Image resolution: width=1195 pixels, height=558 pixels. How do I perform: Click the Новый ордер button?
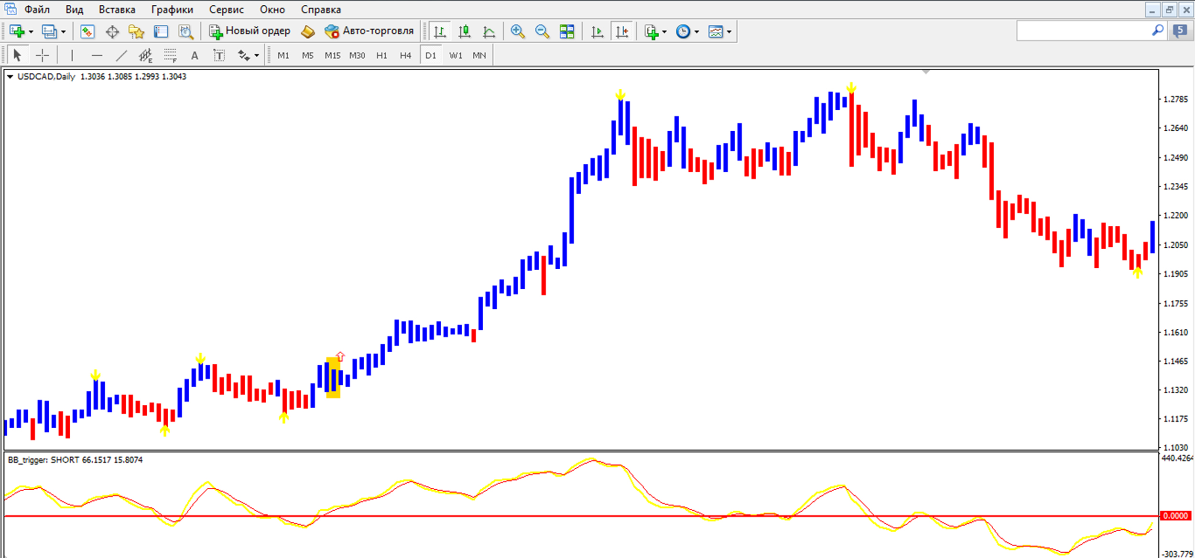click(x=250, y=31)
